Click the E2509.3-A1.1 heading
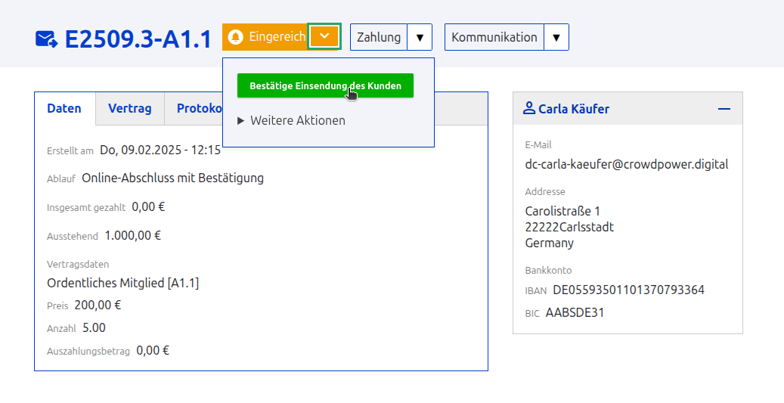 (x=138, y=39)
